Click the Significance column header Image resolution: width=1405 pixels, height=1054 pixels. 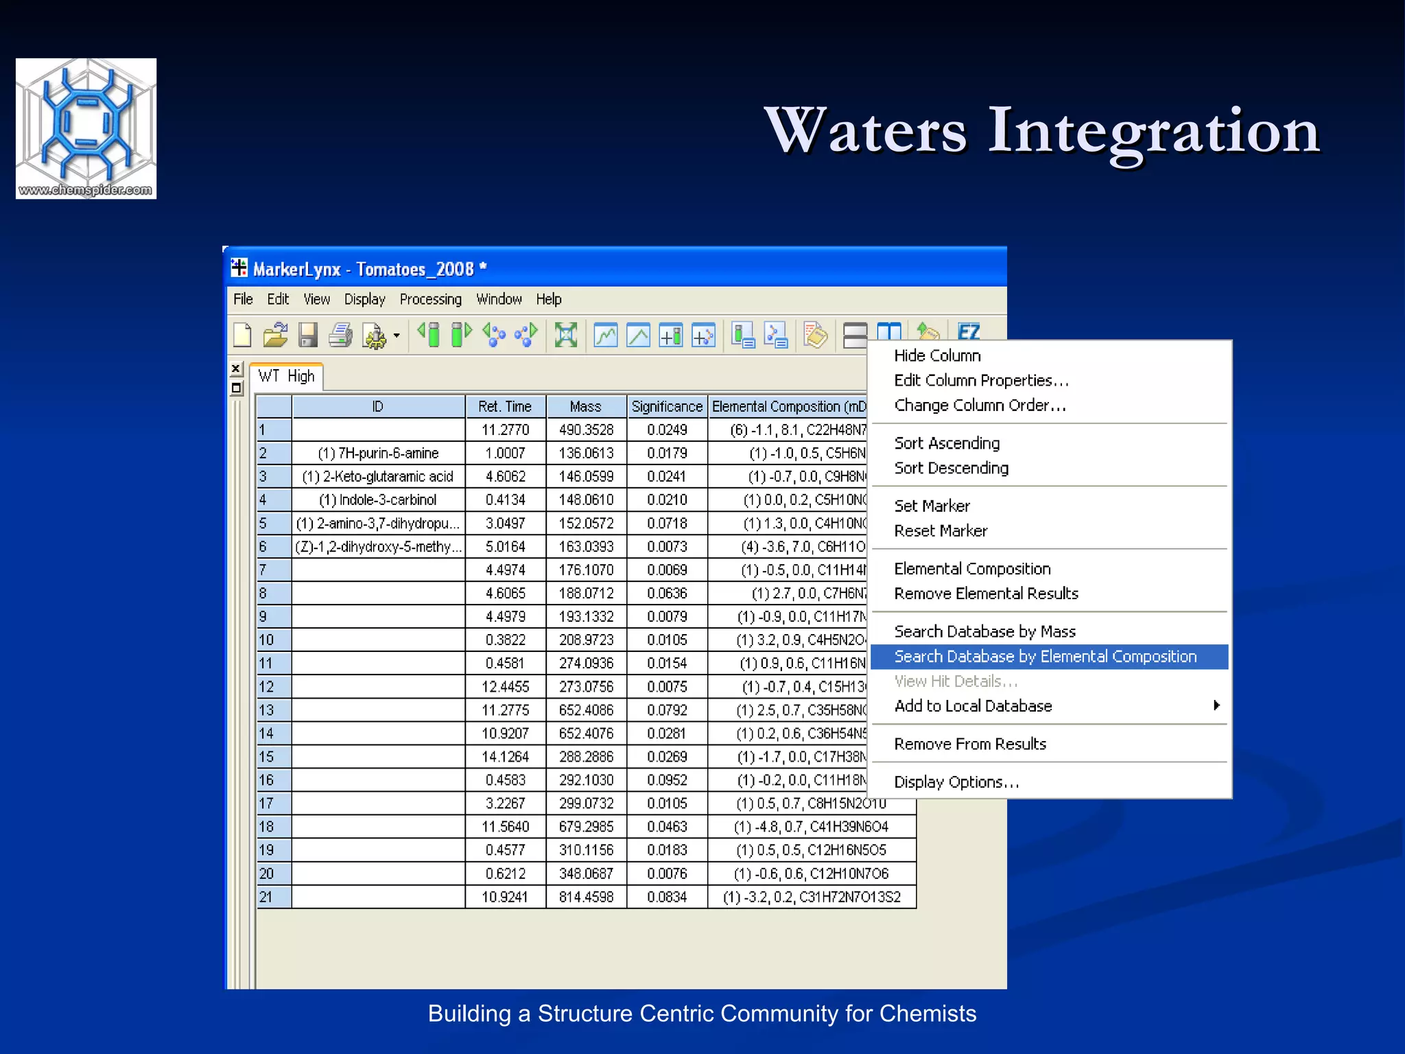pos(667,406)
